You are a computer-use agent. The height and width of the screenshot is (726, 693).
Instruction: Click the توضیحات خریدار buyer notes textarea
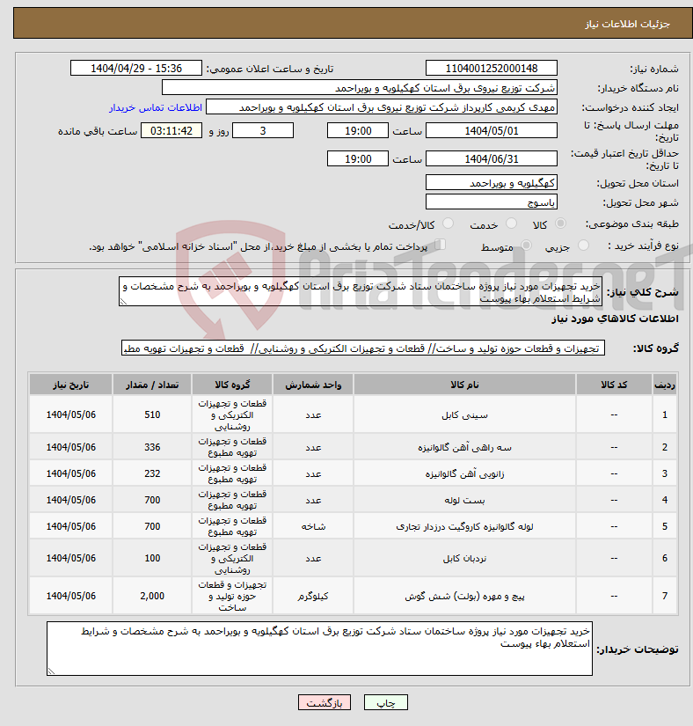pyautogui.click(x=319, y=649)
